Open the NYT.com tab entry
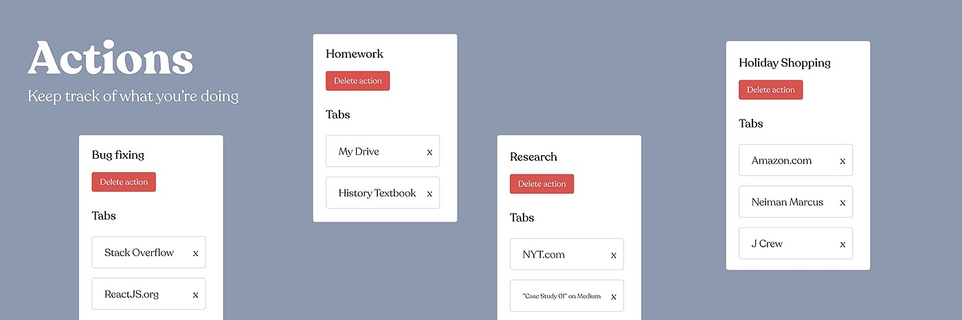 [567, 254]
